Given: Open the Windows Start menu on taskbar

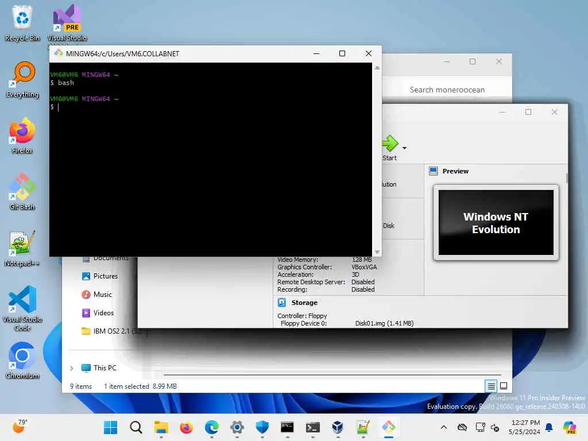Looking at the screenshot, I should (x=110, y=427).
